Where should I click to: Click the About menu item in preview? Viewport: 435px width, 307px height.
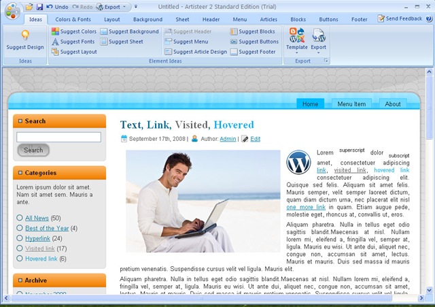[x=393, y=104]
